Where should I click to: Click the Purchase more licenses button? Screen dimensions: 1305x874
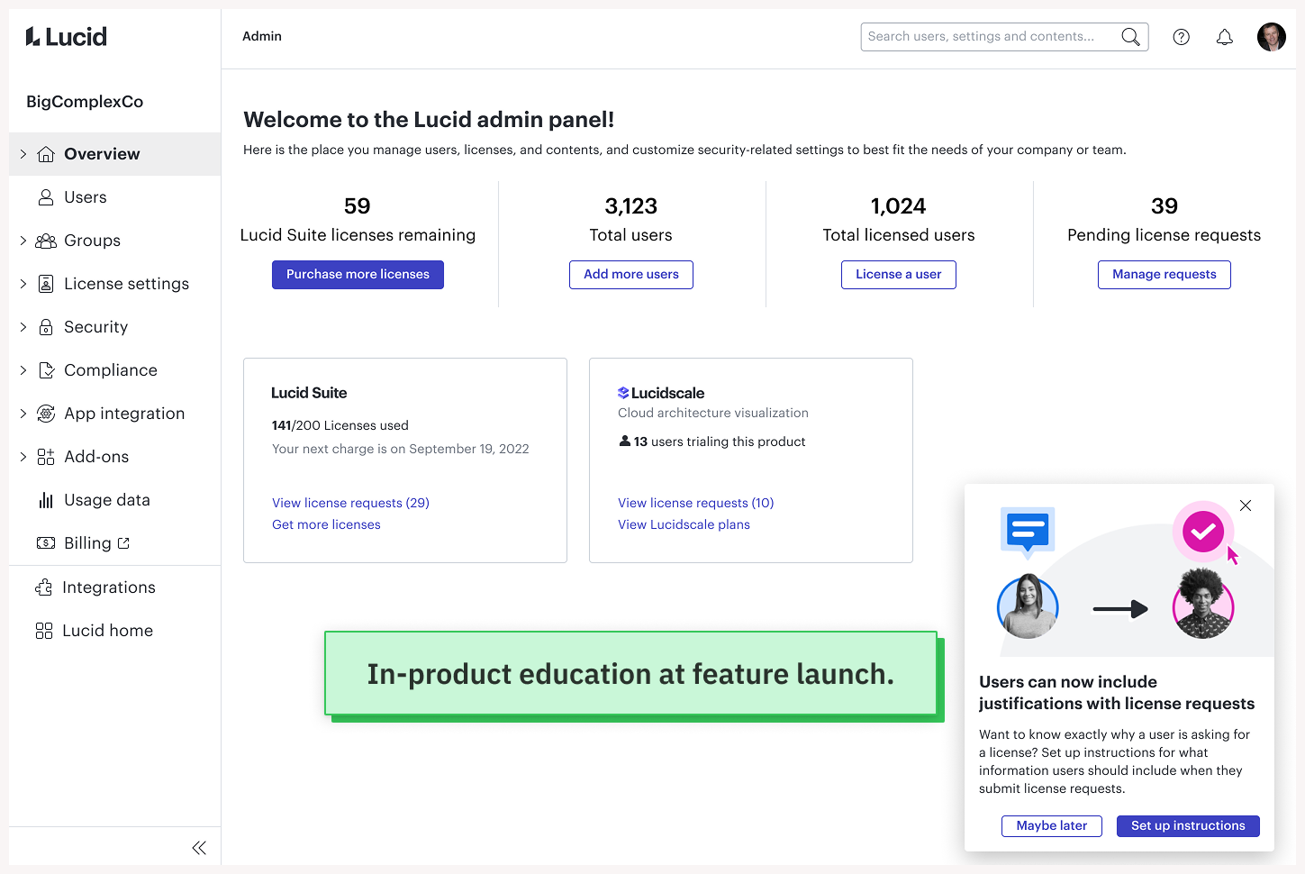click(x=358, y=275)
